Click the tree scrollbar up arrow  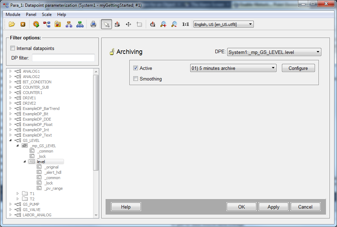[x=96, y=72]
